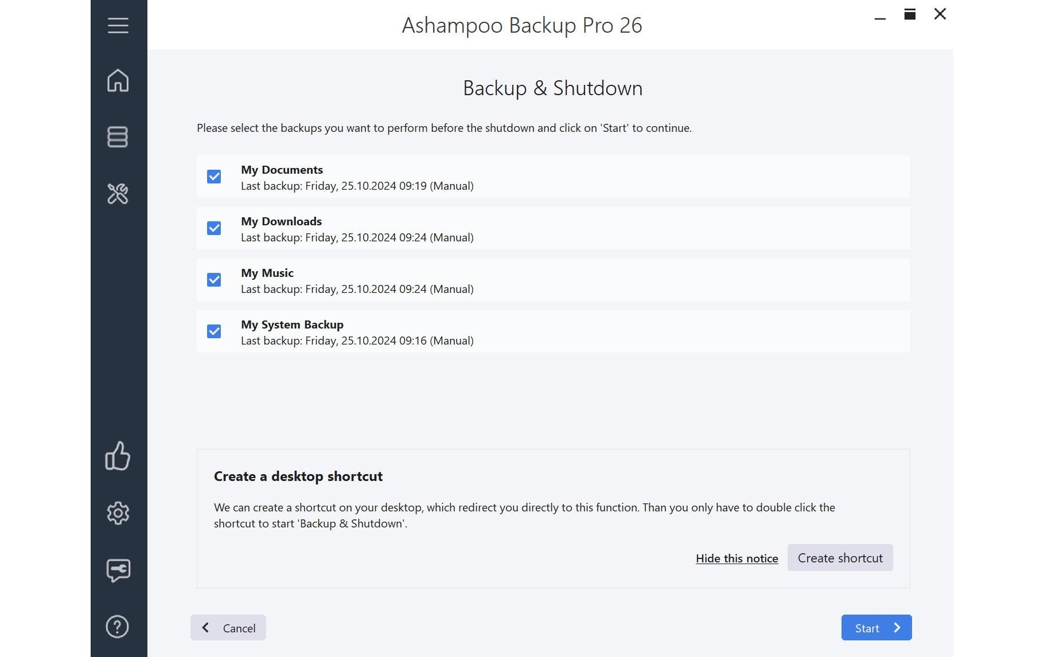Maximize the application window
Viewport: 1044px width, 657px height.
tap(910, 14)
